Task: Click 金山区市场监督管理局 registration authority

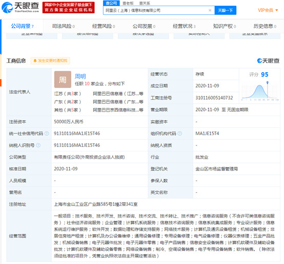Action: pyautogui.click(x=217, y=169)
